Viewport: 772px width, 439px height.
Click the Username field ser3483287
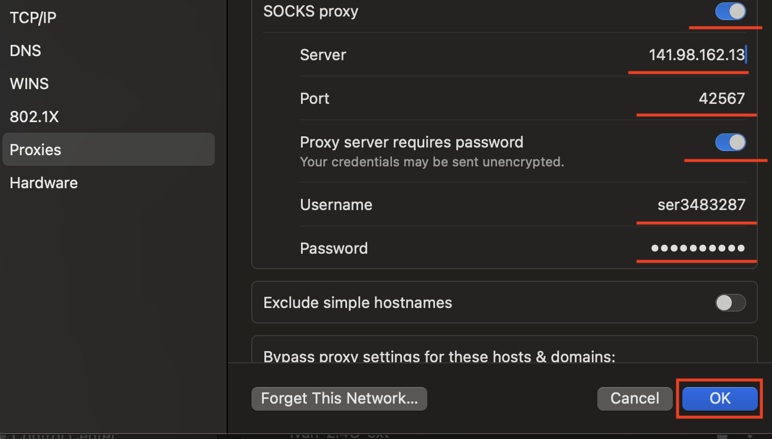coord(701,205)
